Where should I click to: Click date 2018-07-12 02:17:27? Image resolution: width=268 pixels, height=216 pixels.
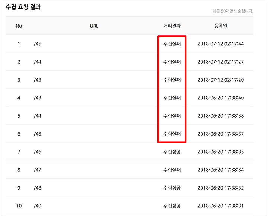(x=221, y=62)
